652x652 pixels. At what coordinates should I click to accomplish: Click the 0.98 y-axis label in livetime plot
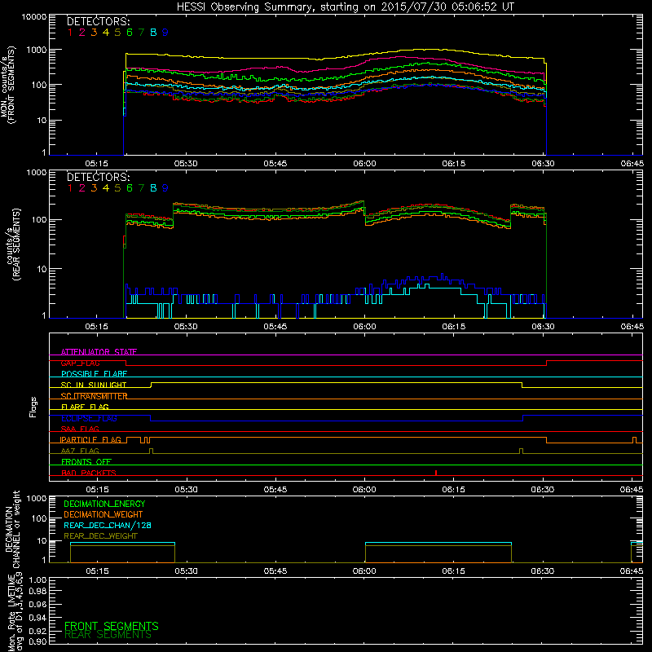pos(37,591)
